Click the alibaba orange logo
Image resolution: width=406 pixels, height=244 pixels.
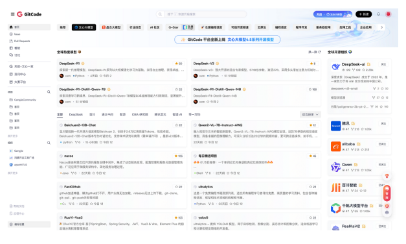pos(335,147)
